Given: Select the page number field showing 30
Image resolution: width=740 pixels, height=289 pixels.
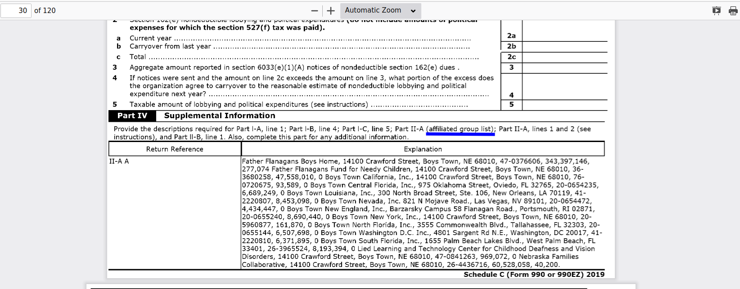Looking at the screenshot, I should 16,10.
